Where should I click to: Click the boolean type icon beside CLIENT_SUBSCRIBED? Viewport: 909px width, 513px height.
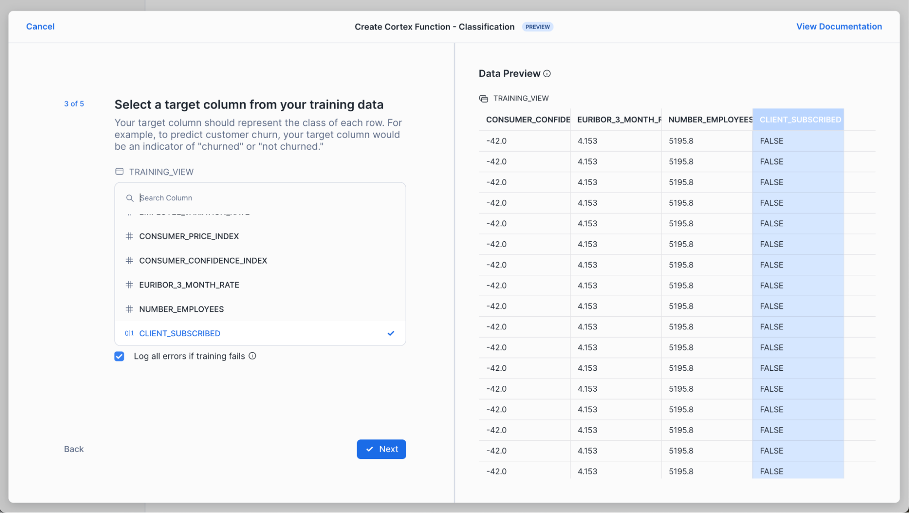tap(129, 333)
